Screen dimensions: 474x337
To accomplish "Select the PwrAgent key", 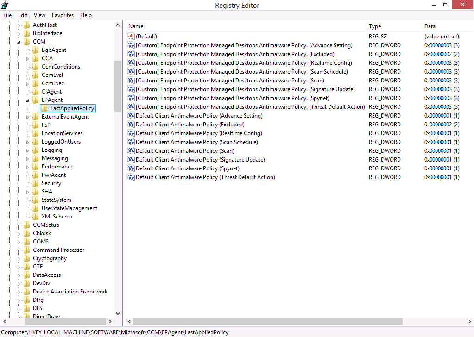I will click(x=53, y=175).
